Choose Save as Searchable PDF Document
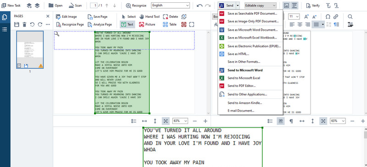Image resolution: width=367 pixels, height=167 pixels. (250, 14)
